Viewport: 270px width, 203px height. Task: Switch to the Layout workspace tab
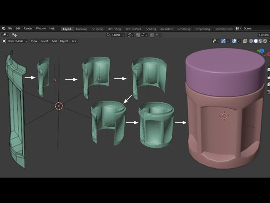point(67,29)
